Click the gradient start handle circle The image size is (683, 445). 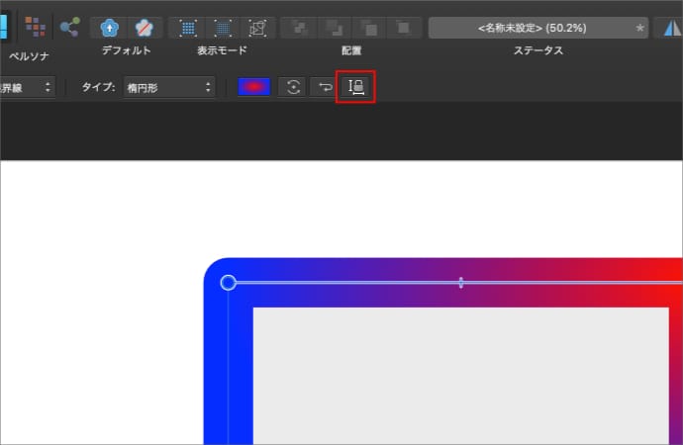click(x=228, y=283)
